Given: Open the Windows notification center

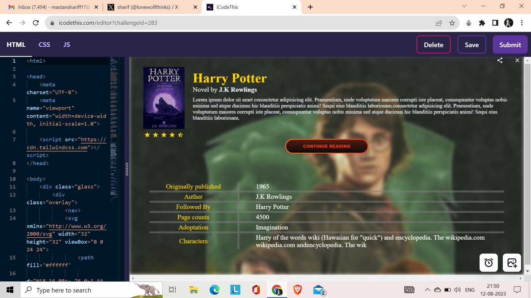Looking at the screenshot, I should click(x=517, y=290).
